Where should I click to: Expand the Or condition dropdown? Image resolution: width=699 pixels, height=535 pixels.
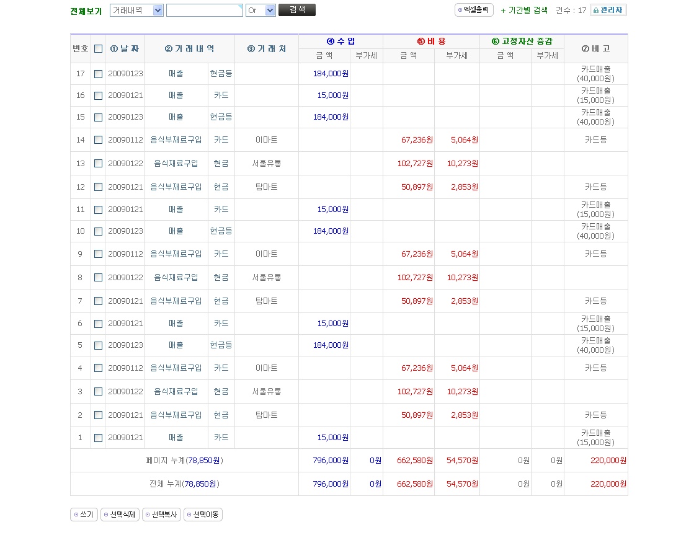tap(260, 11)
